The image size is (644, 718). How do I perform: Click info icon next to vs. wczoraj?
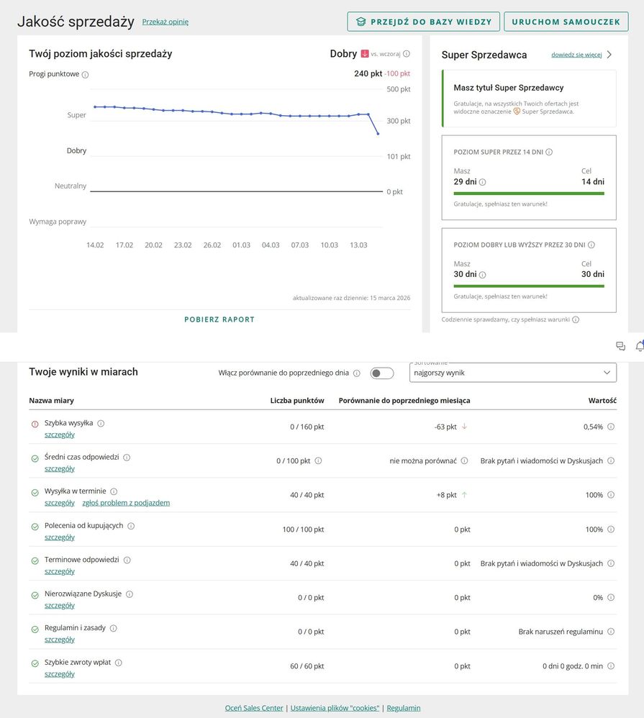coord(407,54)
